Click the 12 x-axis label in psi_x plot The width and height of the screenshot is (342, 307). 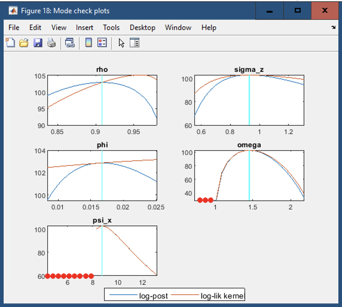[x=142, y=282]
